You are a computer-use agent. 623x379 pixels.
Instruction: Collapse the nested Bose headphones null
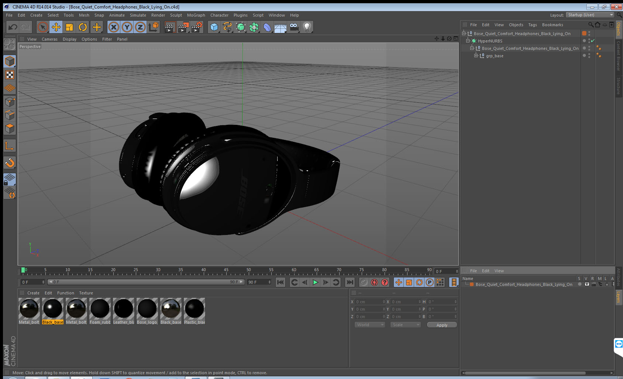[472, 48]
